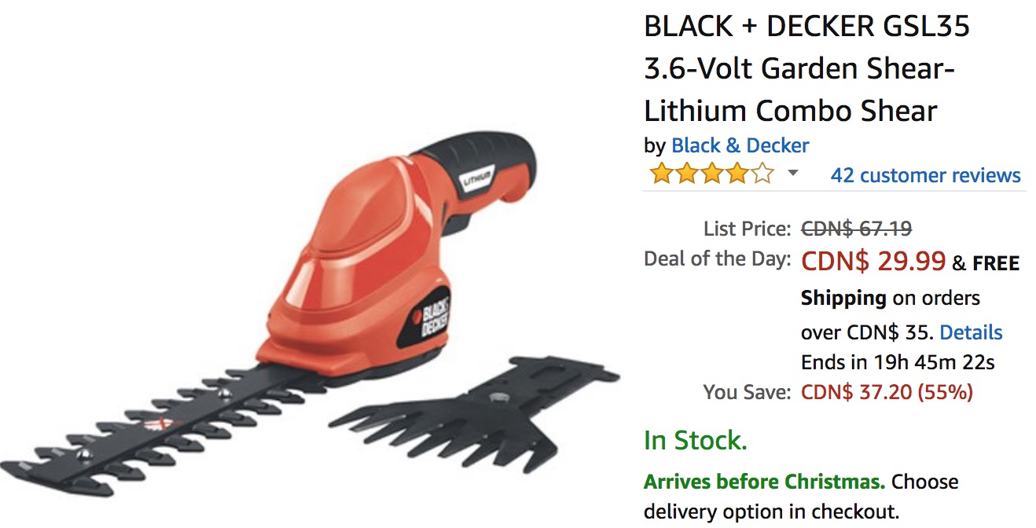Click the Deal of the Day label
Viewport: 1036px width, 528px height.
pos(717,258)
